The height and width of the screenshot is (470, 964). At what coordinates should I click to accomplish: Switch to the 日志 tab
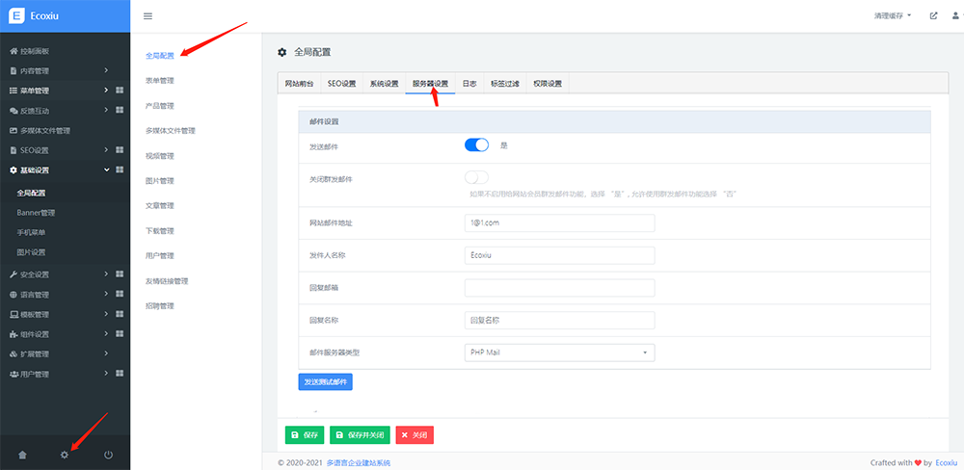tap(469, 84)
